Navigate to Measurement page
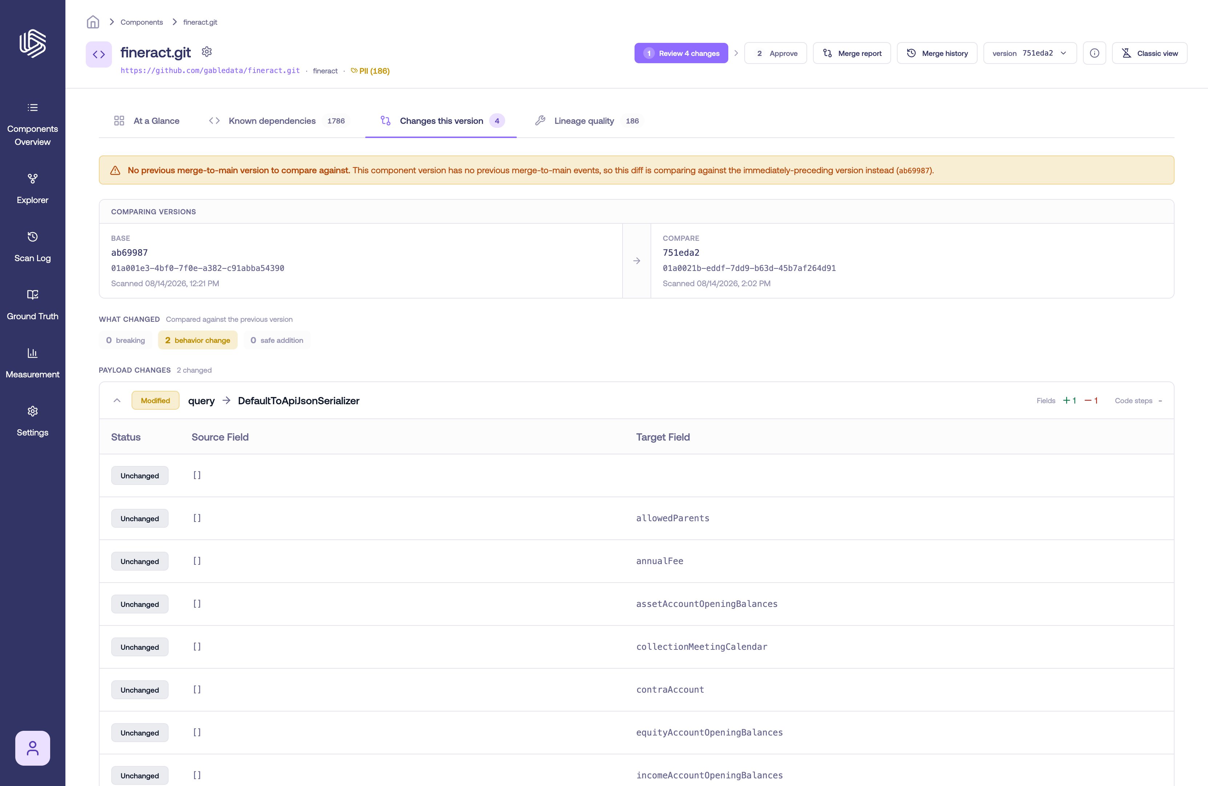1208x786 pixels. (32, 363)
